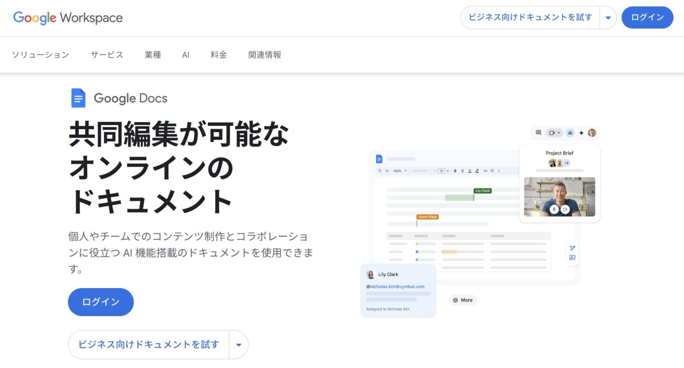This screenshot has width=684, height=368.
Task: Click the @nicholas.kim@cymbal.com mention
Action: 395,286
